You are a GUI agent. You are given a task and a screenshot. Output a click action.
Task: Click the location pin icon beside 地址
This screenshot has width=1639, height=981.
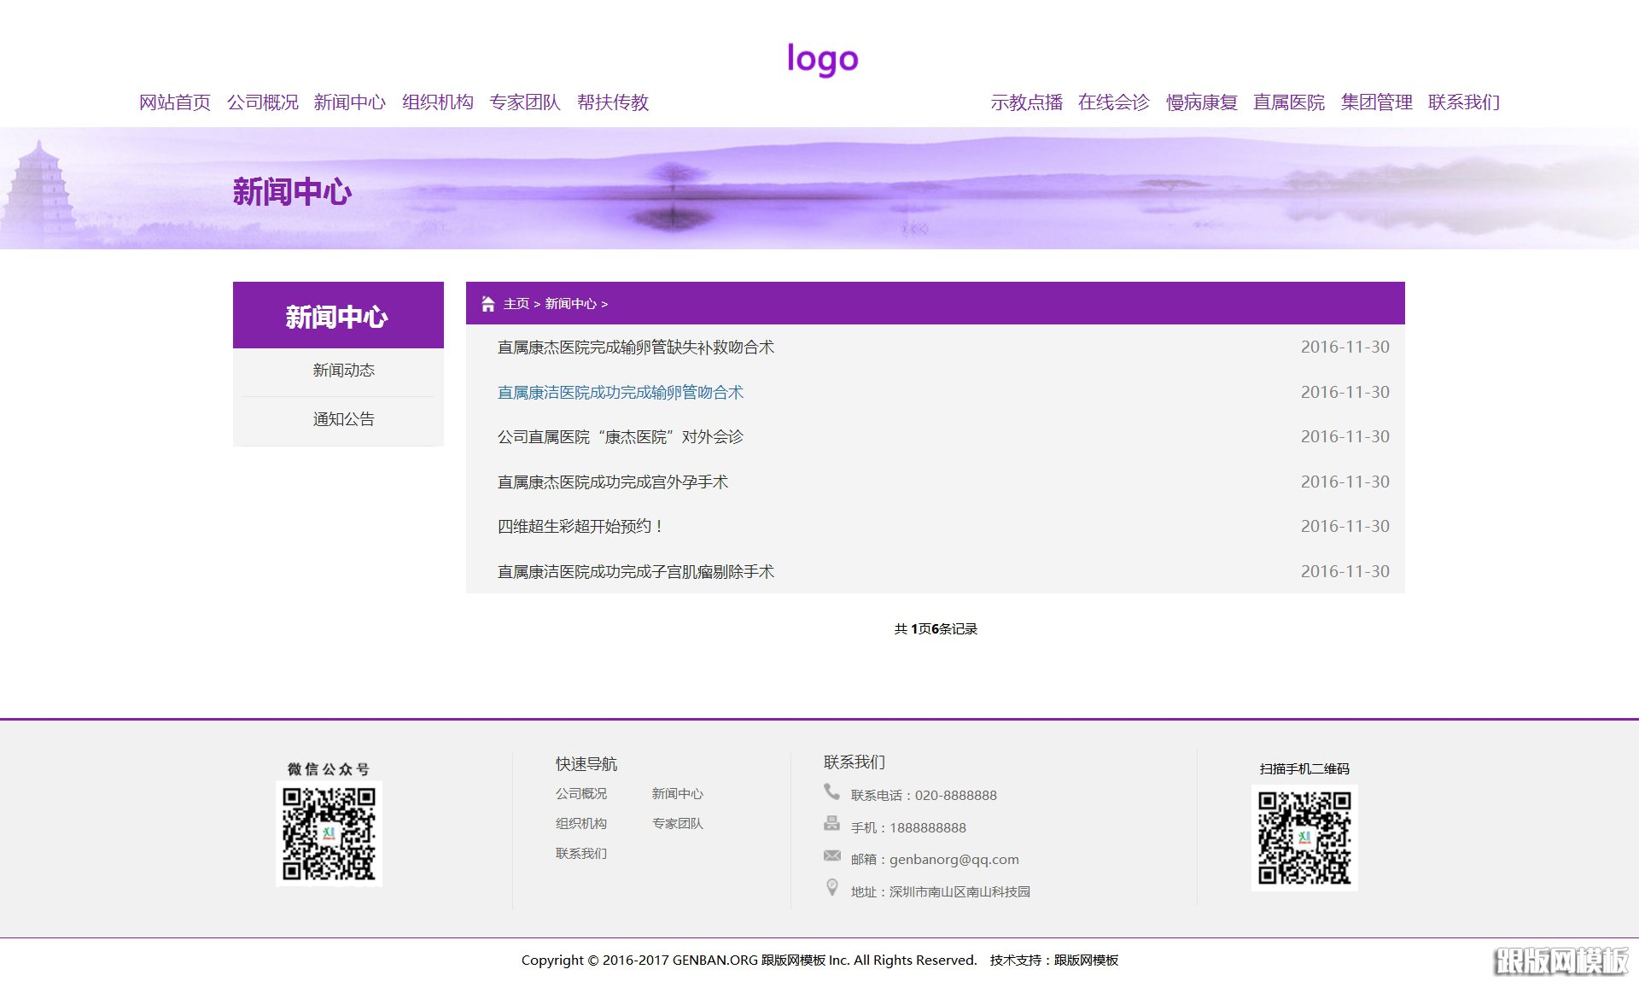coord(831,888)
